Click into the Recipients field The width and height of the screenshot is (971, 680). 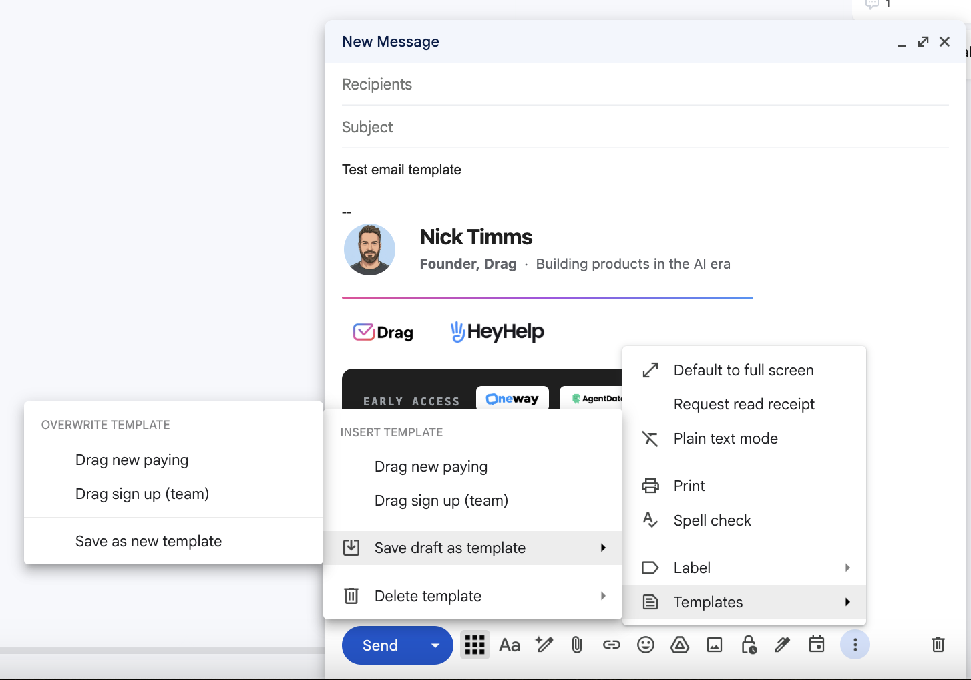click(645, 84)
